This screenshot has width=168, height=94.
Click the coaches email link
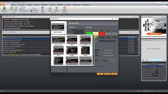(x=13, y=55)
